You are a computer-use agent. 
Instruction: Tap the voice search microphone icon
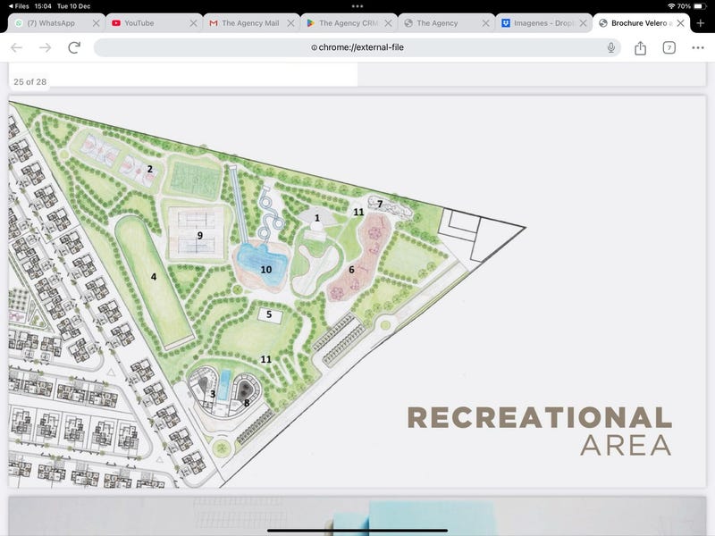coord(611,47)
